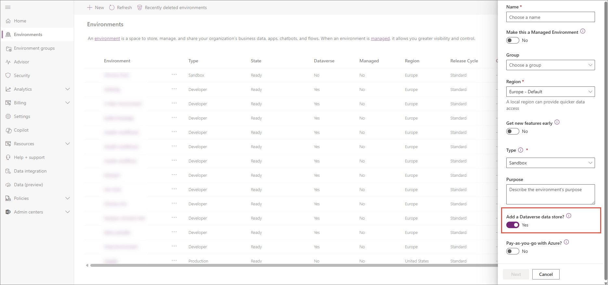
Task: Click the Billing icon
Action: click(x=8, y=103)
